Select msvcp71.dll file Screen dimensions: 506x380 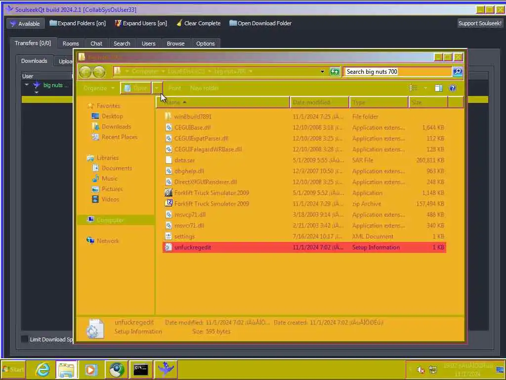pyautogui.click(x=304, y=215)
